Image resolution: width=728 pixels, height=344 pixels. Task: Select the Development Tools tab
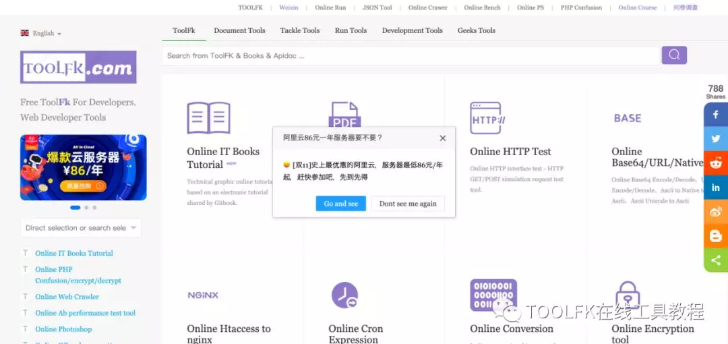[x=413, y=30]
